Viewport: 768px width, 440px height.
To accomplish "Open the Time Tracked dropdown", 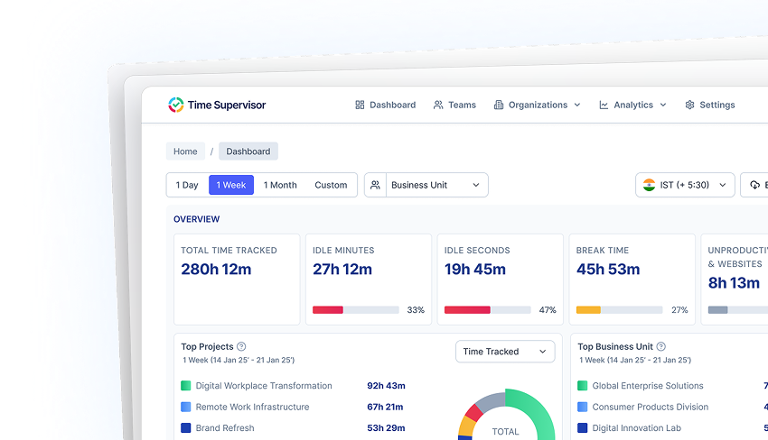I will click(x=504, y=352).
